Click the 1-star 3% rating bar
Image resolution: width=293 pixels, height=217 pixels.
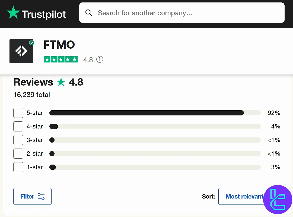(155, 167)
